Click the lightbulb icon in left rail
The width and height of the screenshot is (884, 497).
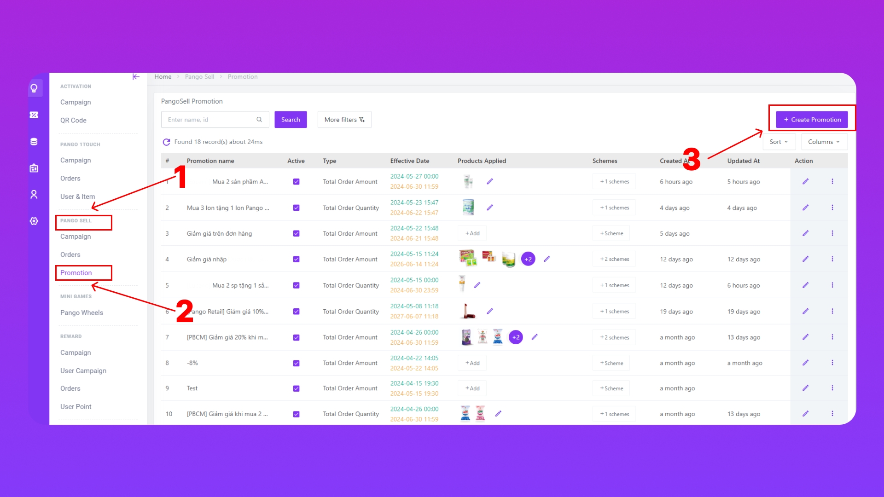34,88
